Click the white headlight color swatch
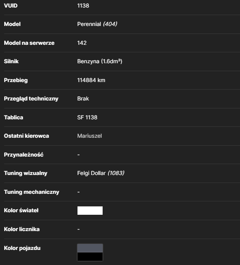Screen dimensions: 240x265 90,211
